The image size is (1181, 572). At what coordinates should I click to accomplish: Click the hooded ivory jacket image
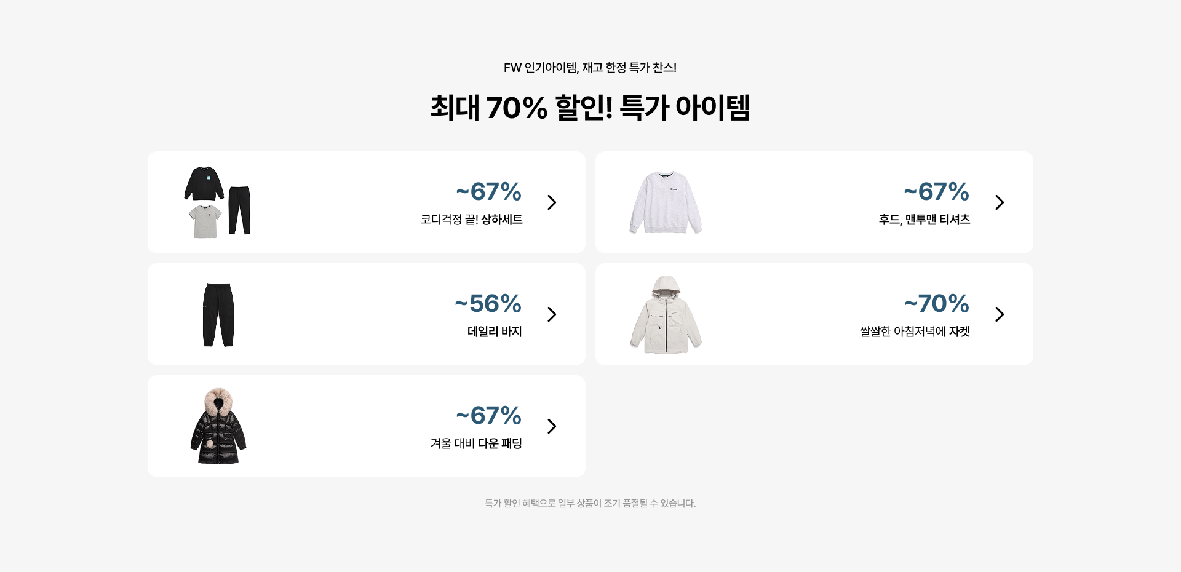point(666,315)
